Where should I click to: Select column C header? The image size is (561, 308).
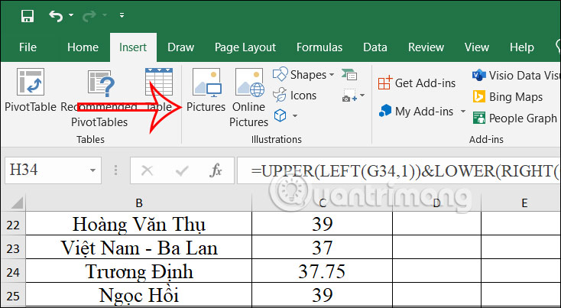click(323, 203)
